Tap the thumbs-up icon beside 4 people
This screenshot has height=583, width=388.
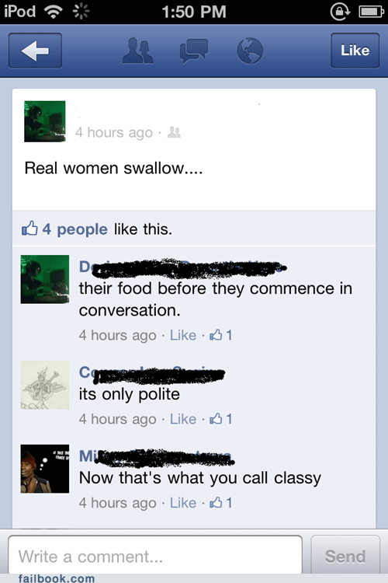tap(29, 229)
